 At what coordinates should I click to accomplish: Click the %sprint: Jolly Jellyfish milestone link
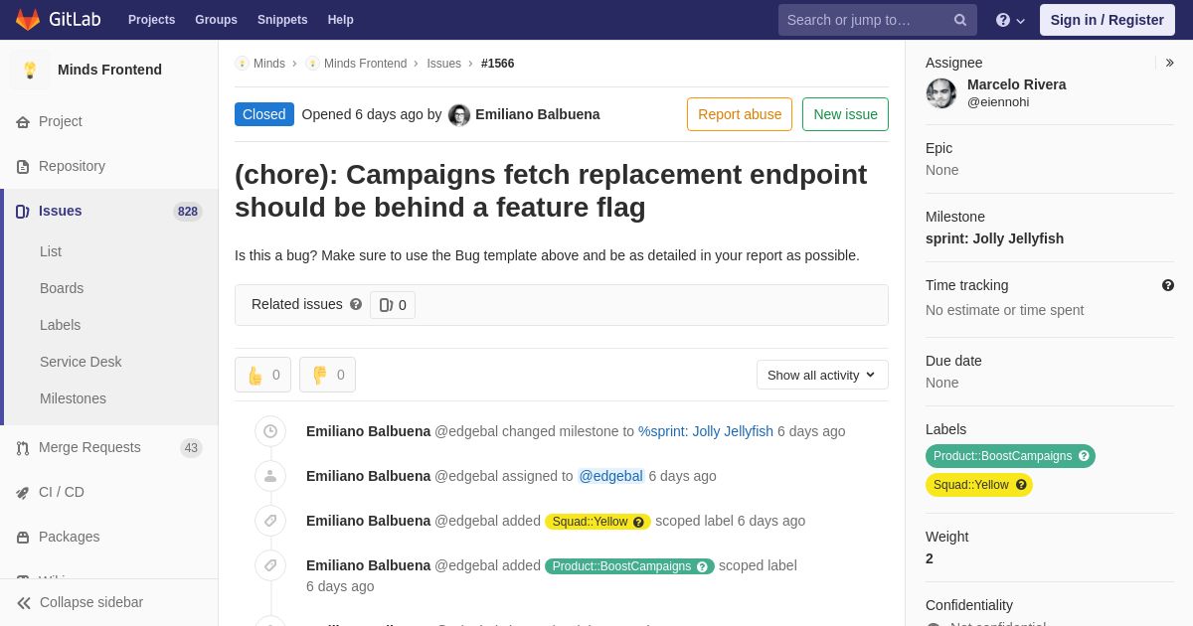tap(706, 431)
